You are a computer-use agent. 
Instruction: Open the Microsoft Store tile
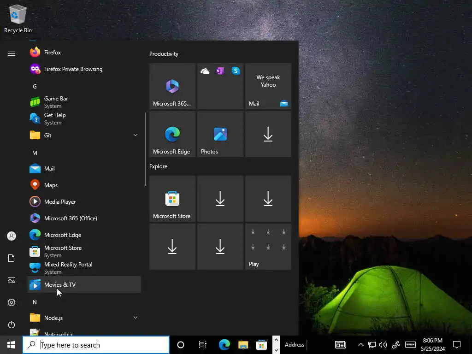coord(172,199)
